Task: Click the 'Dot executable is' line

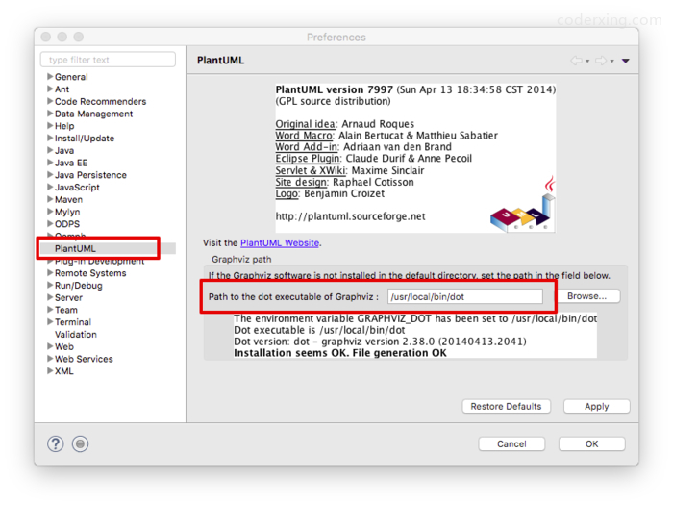Action: click(x=319, y=330)
